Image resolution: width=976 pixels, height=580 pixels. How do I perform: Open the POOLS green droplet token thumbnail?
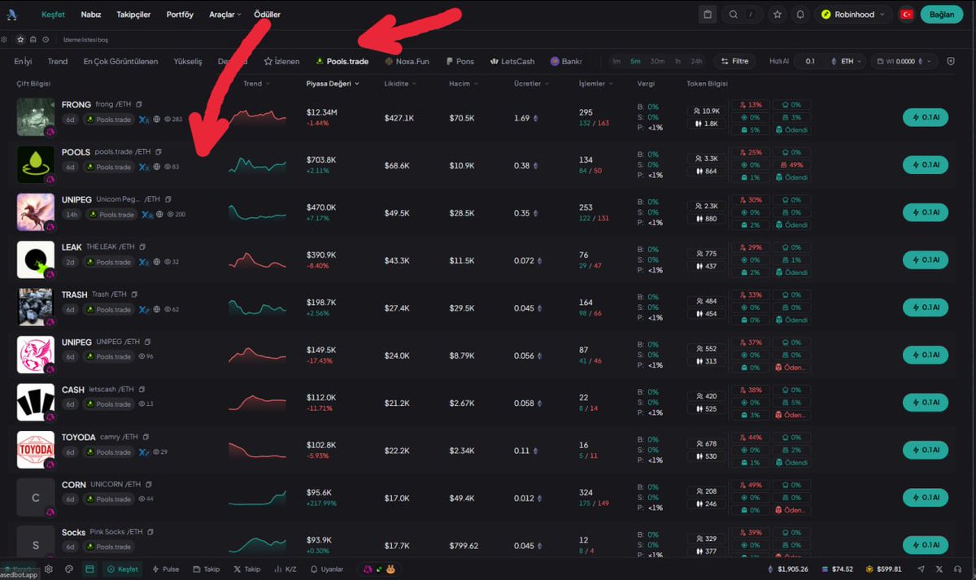36,164
